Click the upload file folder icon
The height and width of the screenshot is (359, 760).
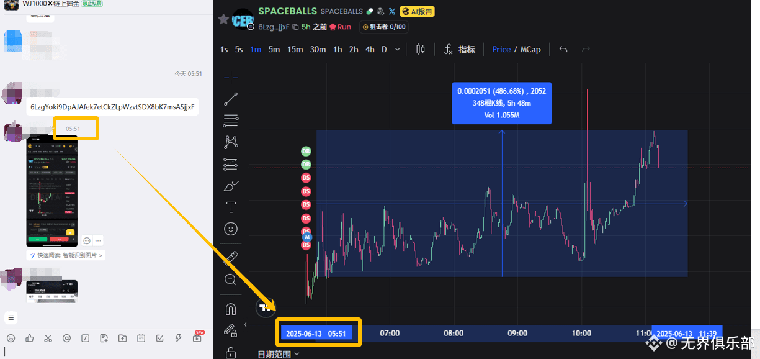122,338
